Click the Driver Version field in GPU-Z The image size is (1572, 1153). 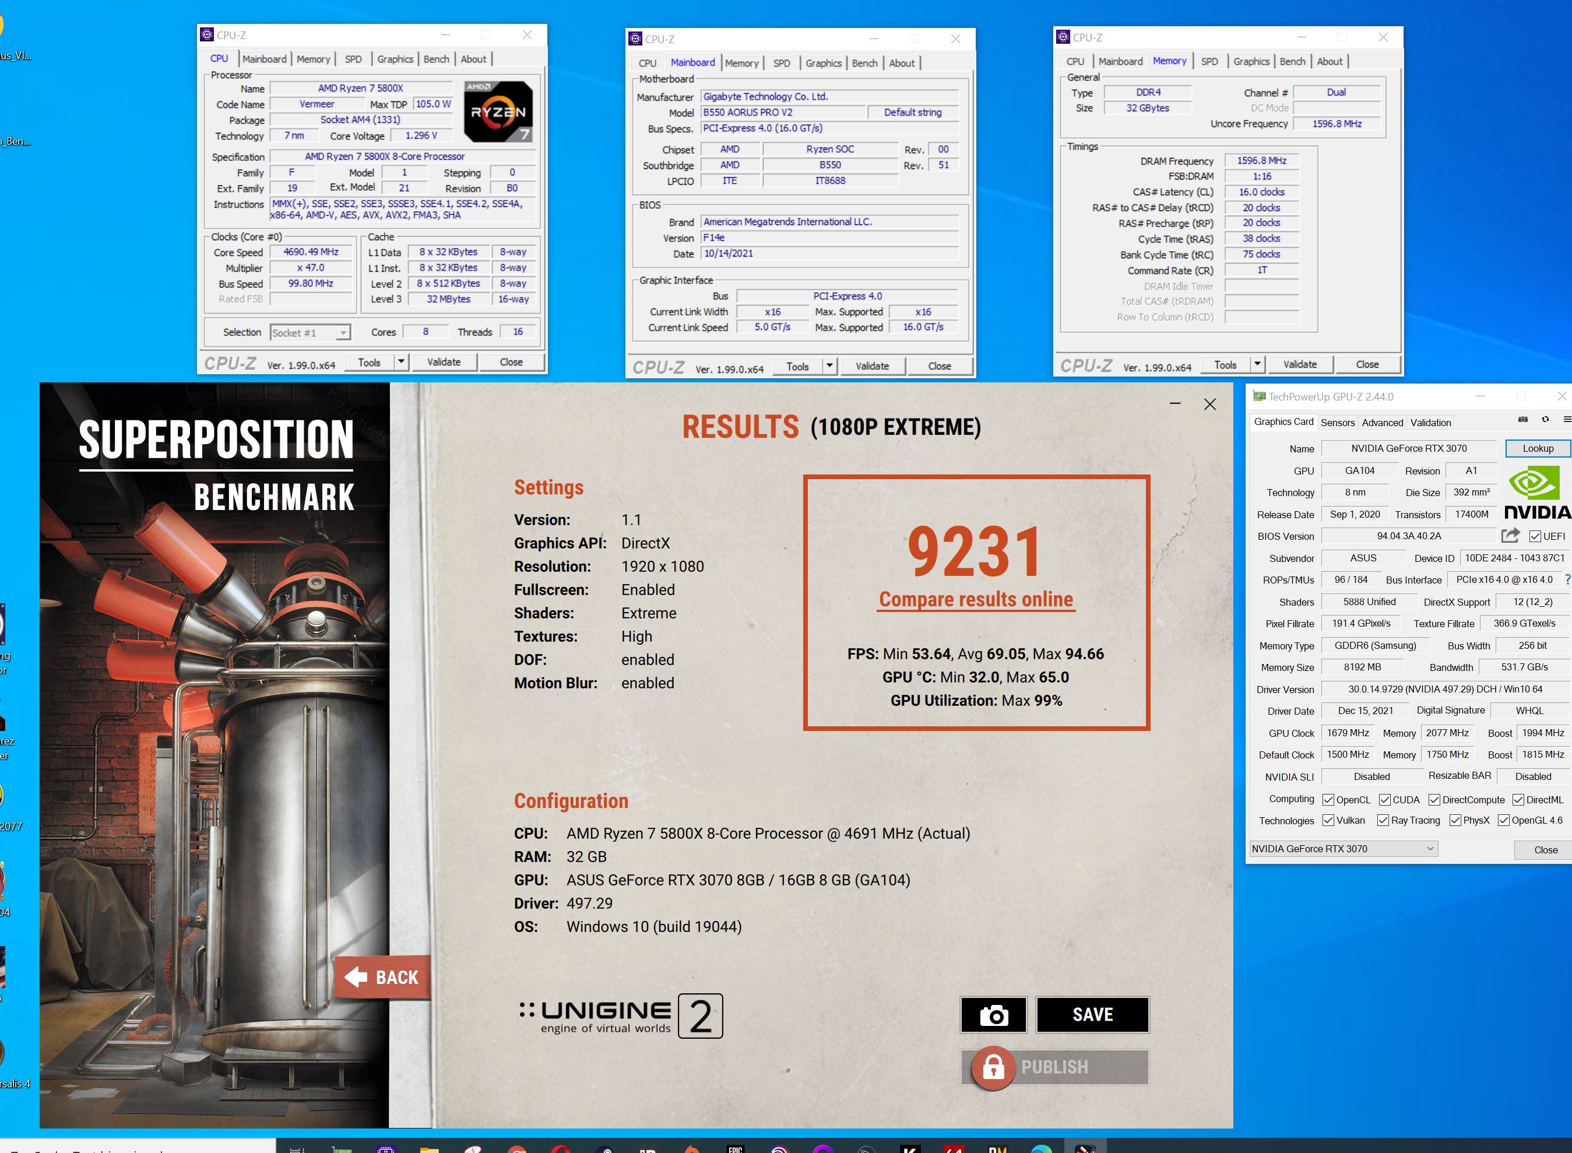click(1445, 689)
